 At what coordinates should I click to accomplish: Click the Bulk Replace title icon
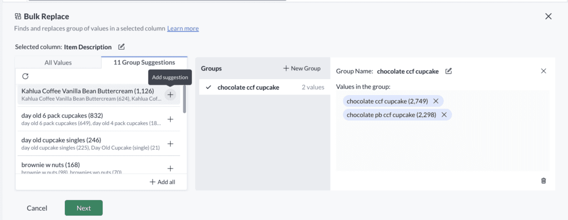[x=18, y=16]
